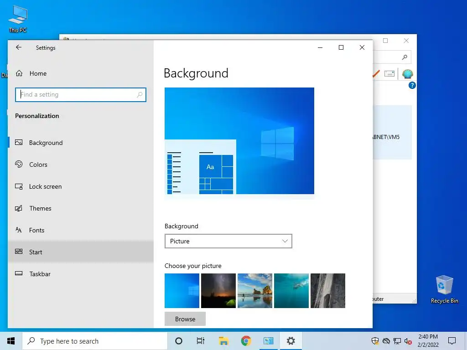Click the blue help icon in back window
Image resolution: width=467 pixels, height=350 pixels.
[412, 85]
